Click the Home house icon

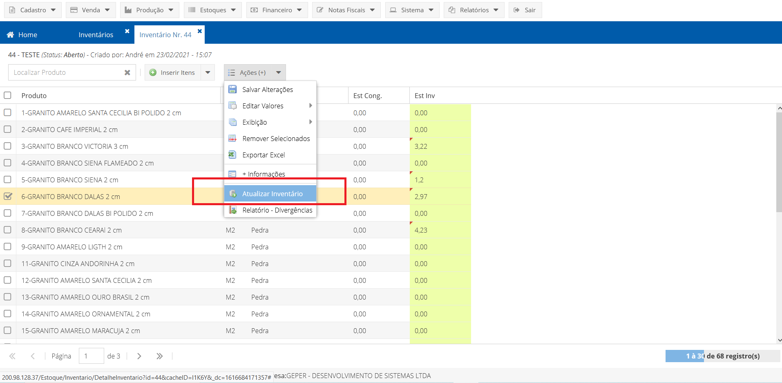[11, 35]
